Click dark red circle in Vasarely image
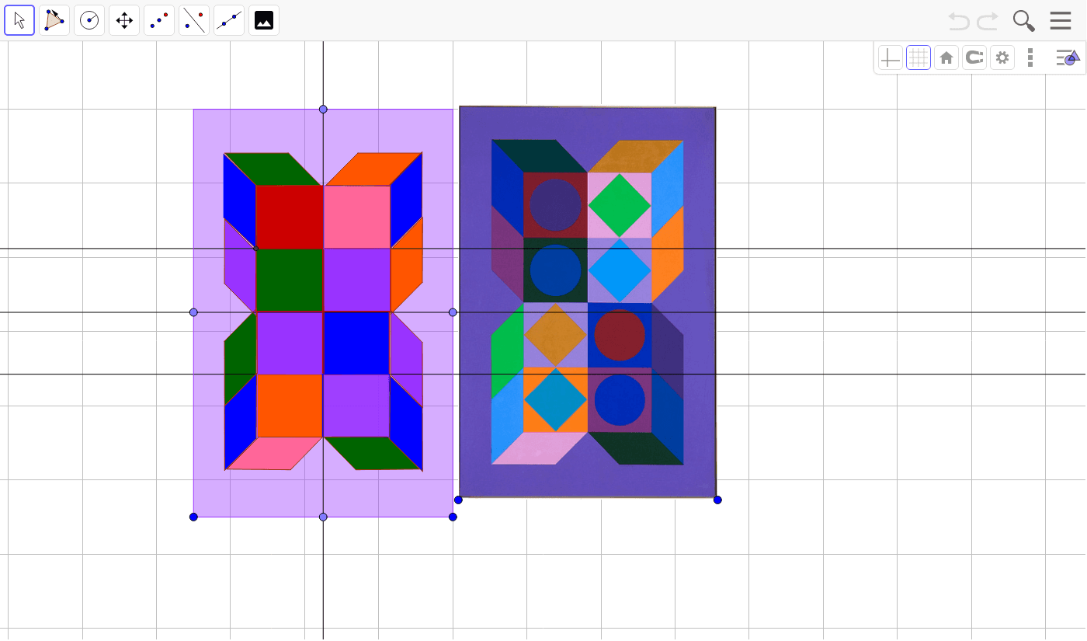Image resolution: width=1087 pixels, height=641 pixels. (620, 335)
